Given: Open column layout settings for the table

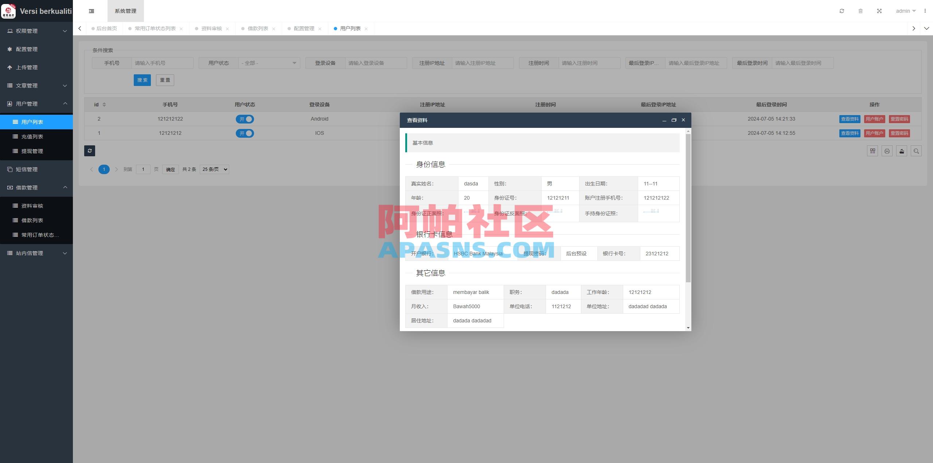Looking at the screenshot, I should pyautogui.click(x=872, y=151).
